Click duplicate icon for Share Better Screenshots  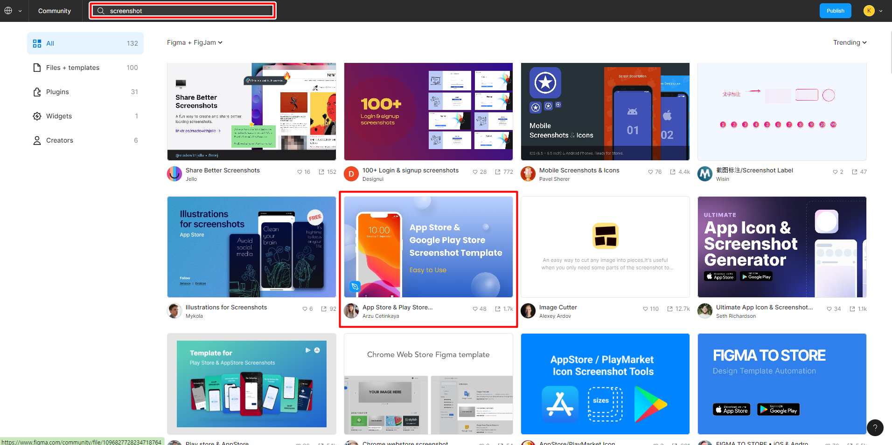321,172
